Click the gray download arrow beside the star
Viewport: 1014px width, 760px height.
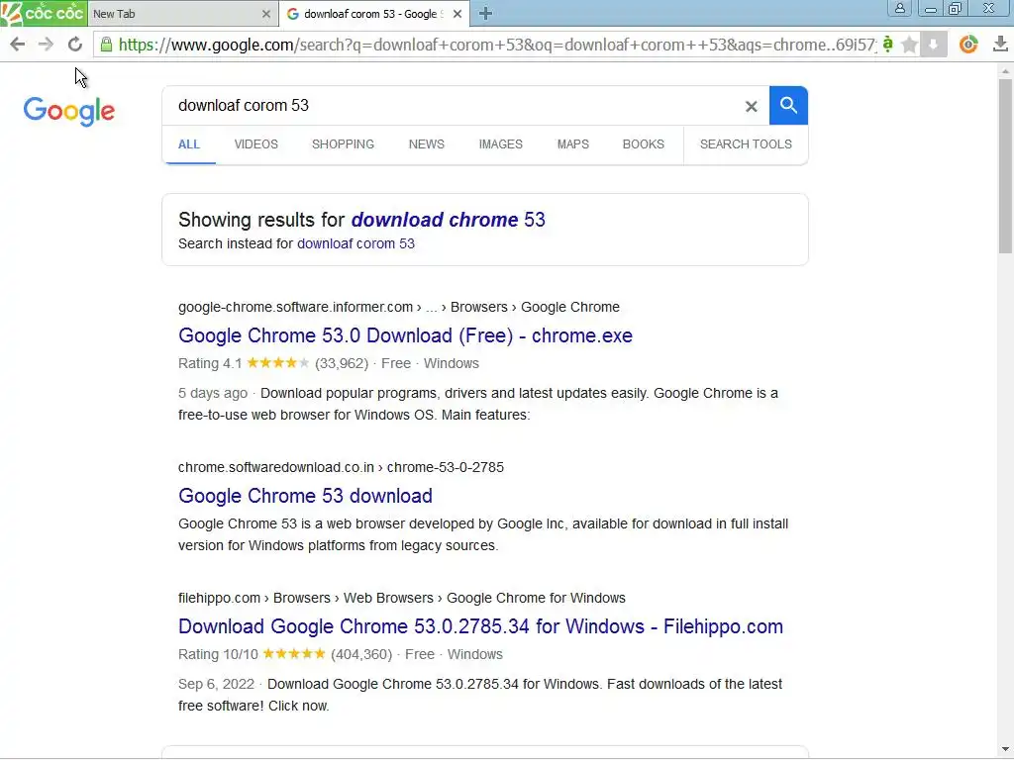(x=933, y=44)
